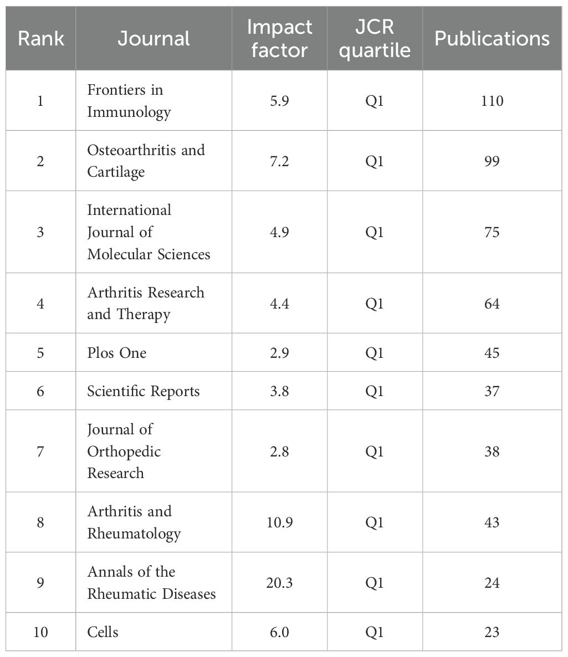568x657 pixels.
Task: Select the Arthritis and Rheumatology cell
Action: pyautogui.click(x=134, y=522)
